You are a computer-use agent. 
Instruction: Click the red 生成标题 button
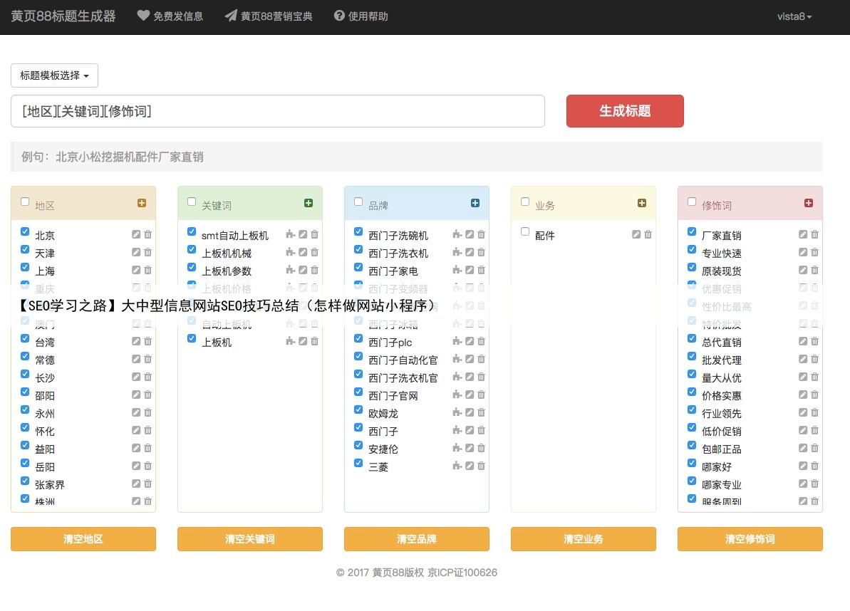[625, 111]
